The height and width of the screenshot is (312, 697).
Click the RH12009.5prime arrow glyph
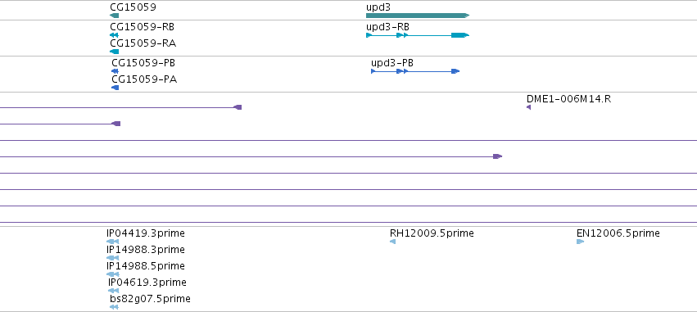tap(392, 242)
